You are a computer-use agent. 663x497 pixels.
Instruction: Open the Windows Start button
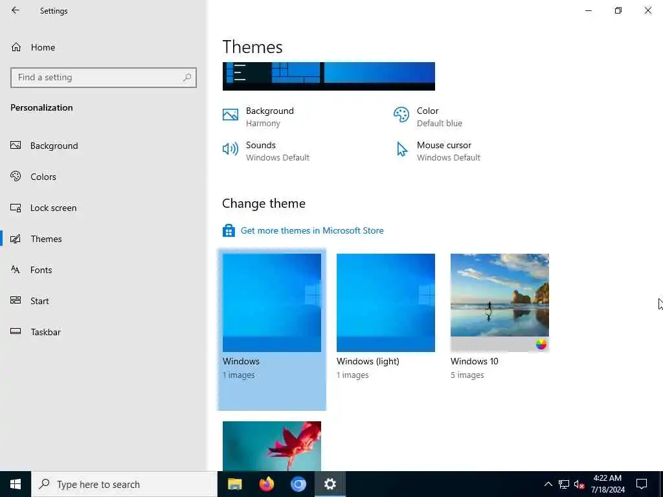[16, 484]
